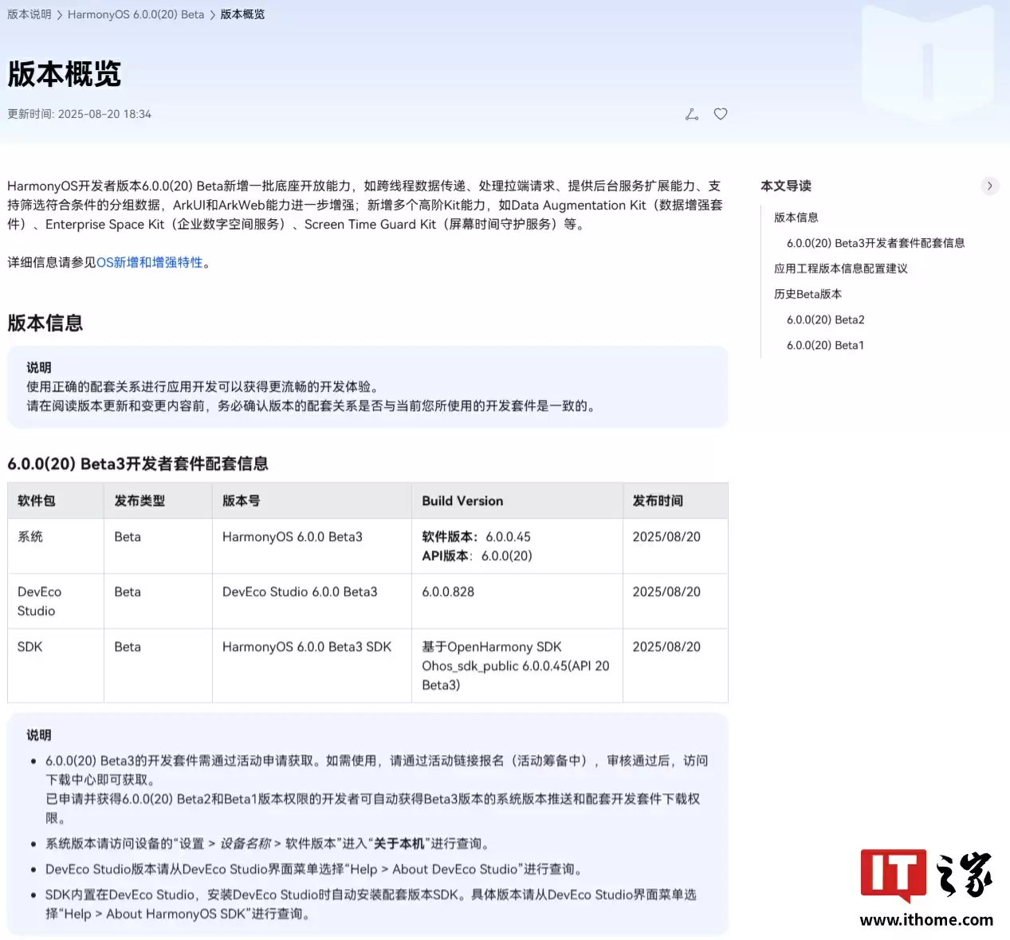Image resolution: width=1010 pixels, height=940 pixels.
Task: Click the edit feedback icon beside the heart
Action: pyautogui.click(x=691, y=114)
